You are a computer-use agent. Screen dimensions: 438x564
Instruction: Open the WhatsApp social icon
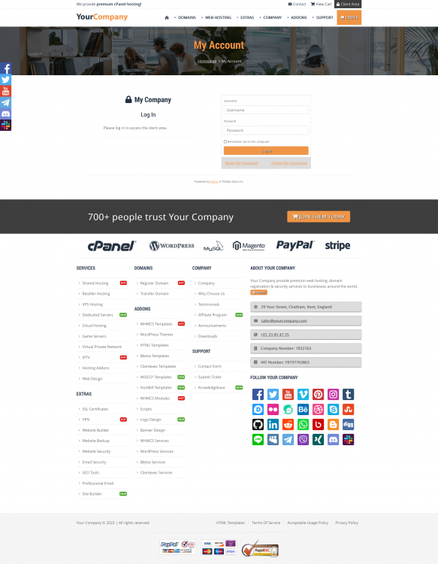point(303,424)
